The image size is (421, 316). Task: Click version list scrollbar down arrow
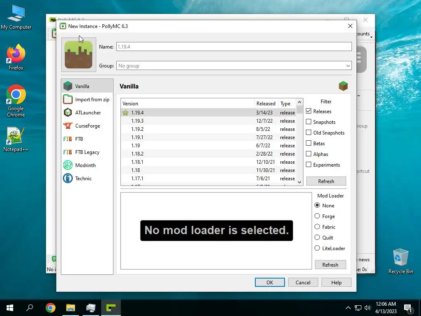pyautogui.click(x=300, y=182)
